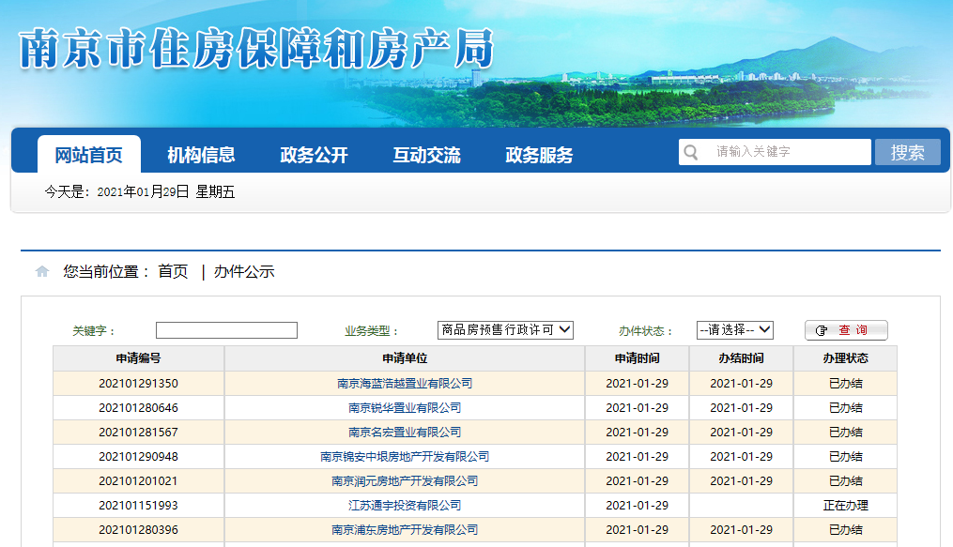953x547 pixels.
Task: Click 江苏通宇投资有限公司 link
Action: click(405, 506)
